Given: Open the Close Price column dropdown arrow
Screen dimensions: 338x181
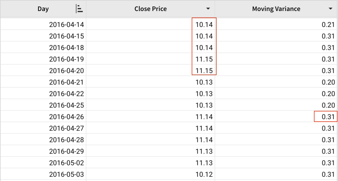Looking at the screenshot, I should (x=208, y=9).
